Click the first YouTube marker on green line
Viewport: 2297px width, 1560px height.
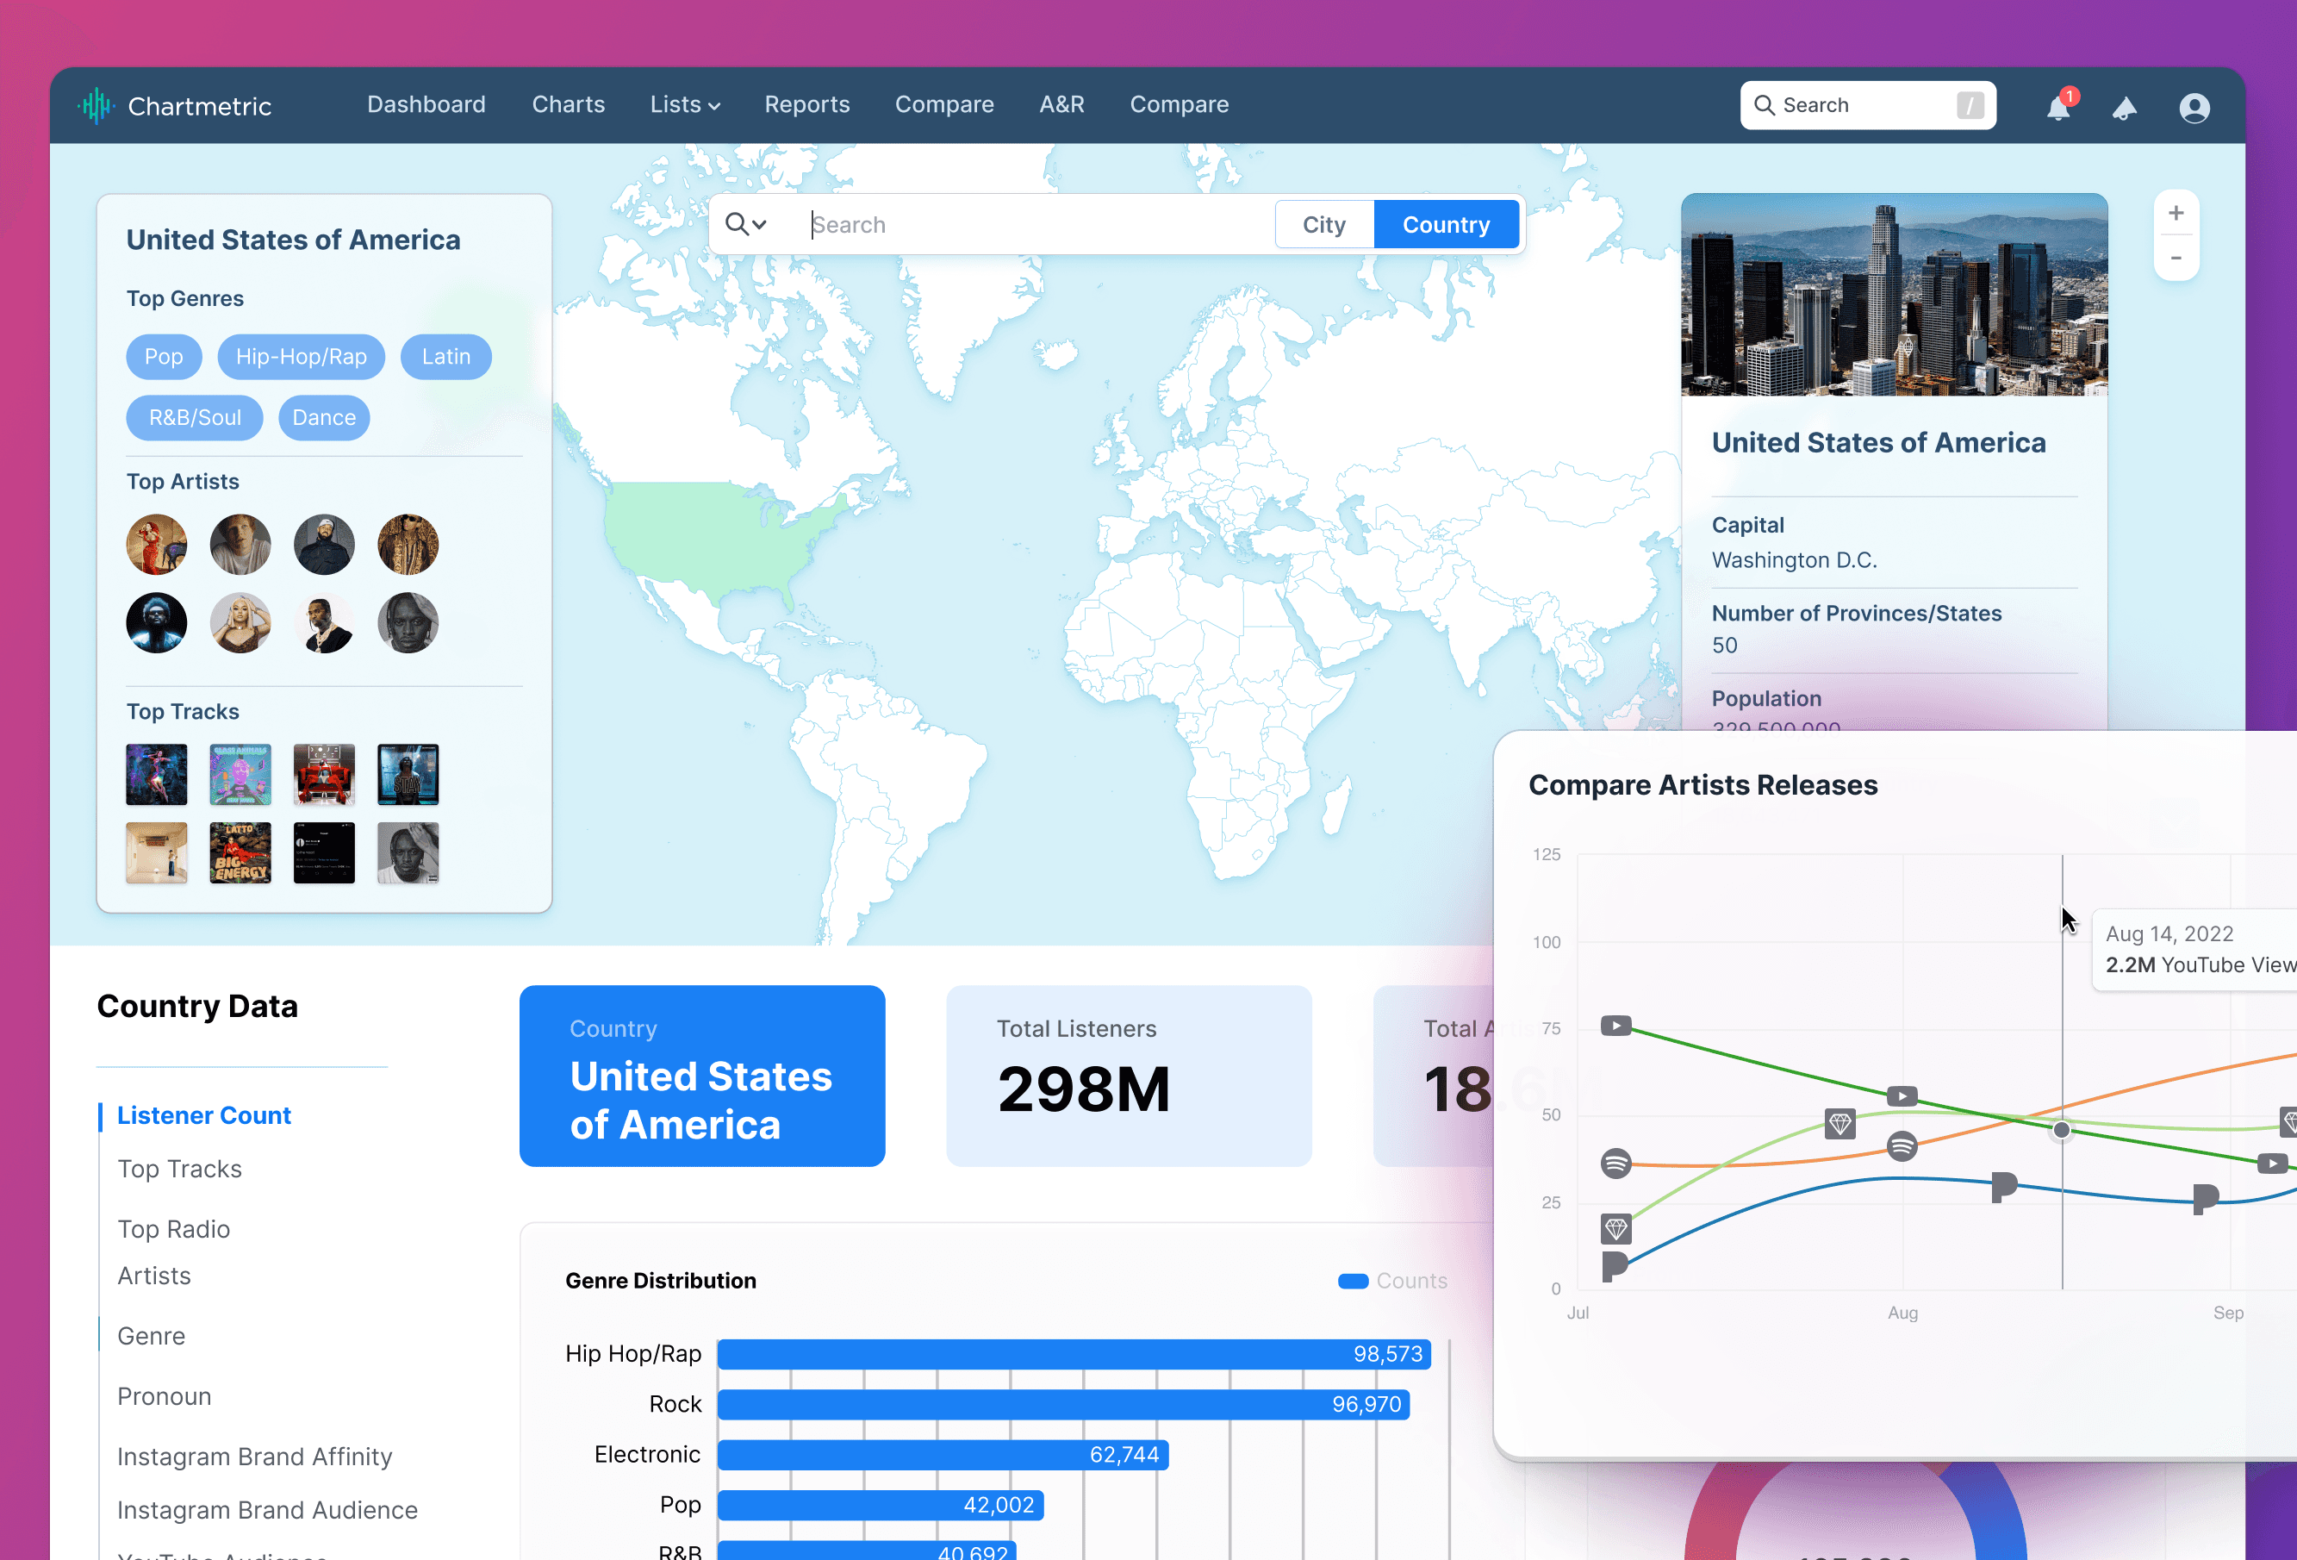pyautogui.click(x=1616, y=1026)
